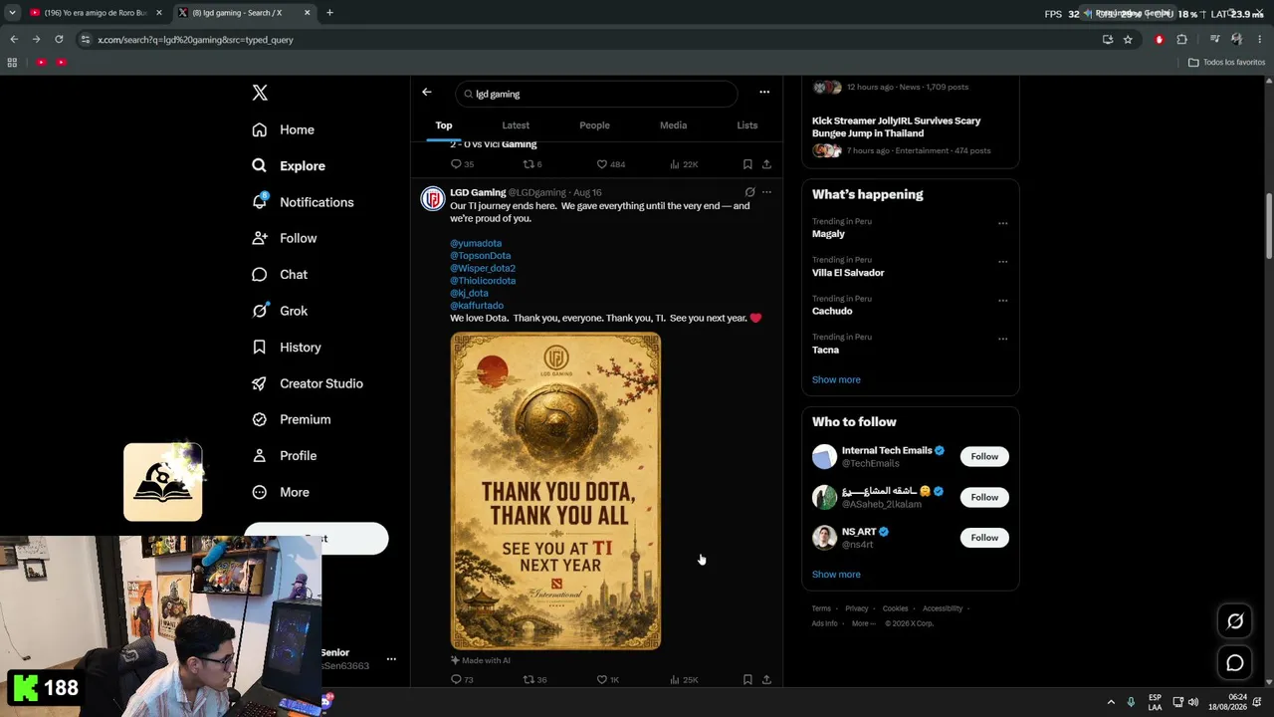Open the Chrome three-dot menu

pos(1259,40)
